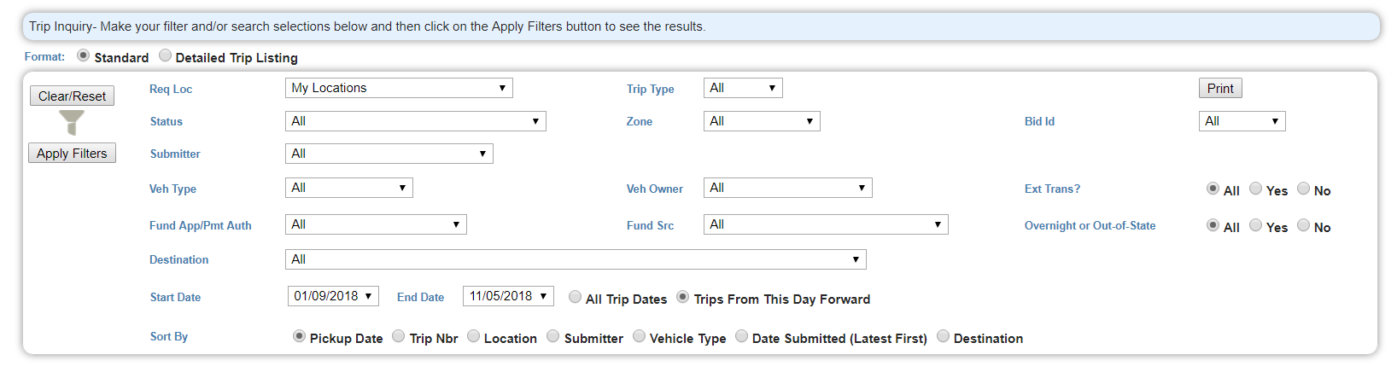Open the Start Date picker
The height and width of the screenshot is (372, 1397).
click(x=333, y=296)
